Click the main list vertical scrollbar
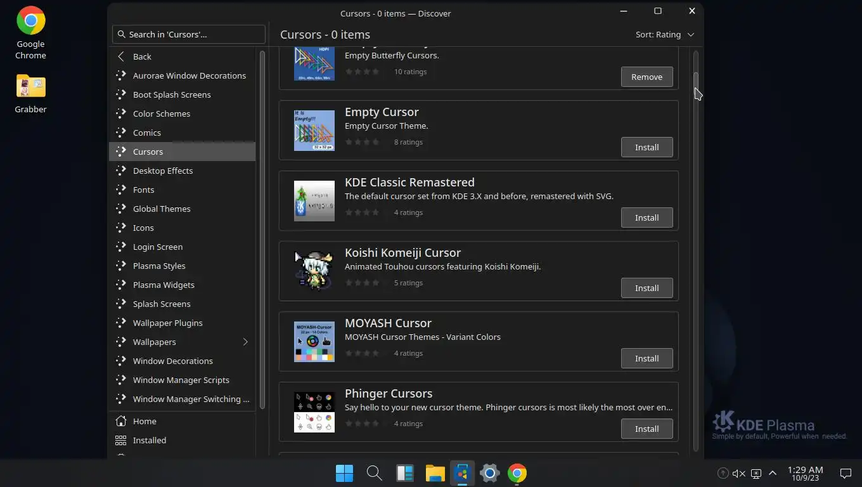The height and width of the screenshot is (487, 862). click(x=696, y=250)
